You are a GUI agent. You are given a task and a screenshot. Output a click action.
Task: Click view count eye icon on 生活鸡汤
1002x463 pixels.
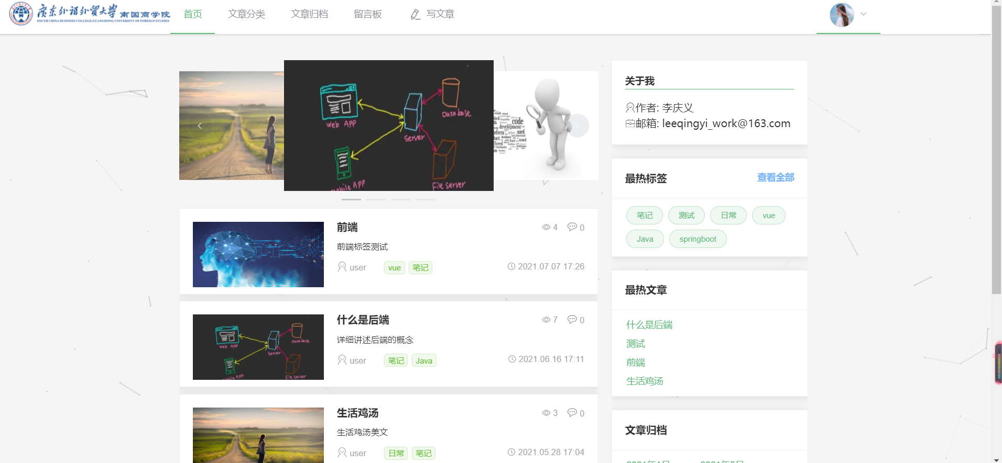[x=546, y=413]
